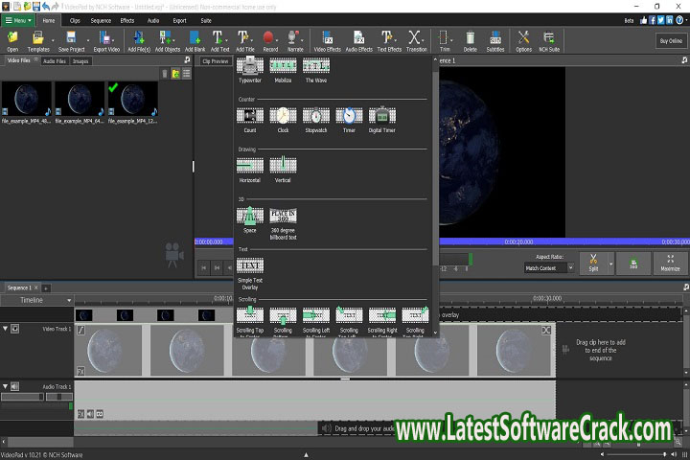Click the Buy Online button
The width and height of the screenshot is (690, 460).
[671, 41]
